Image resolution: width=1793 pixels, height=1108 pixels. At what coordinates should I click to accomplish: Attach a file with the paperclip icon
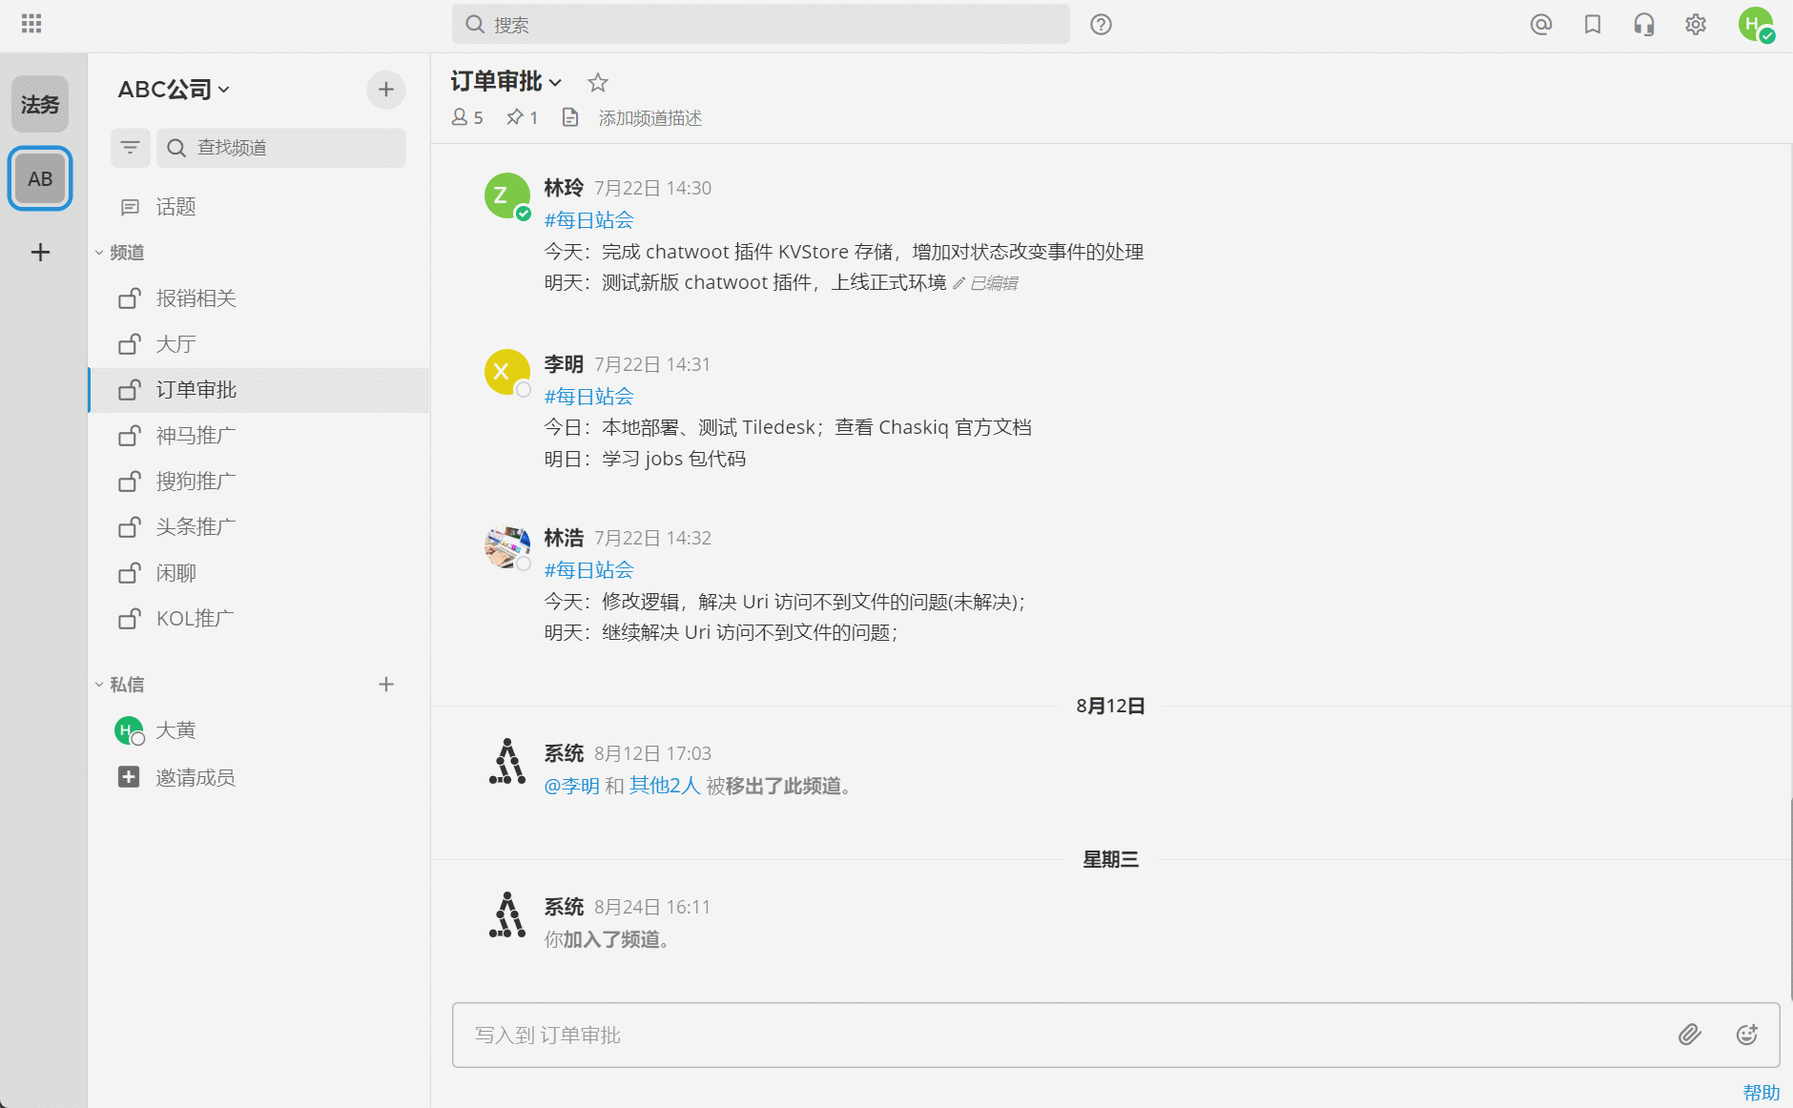pos(1689,1035)
